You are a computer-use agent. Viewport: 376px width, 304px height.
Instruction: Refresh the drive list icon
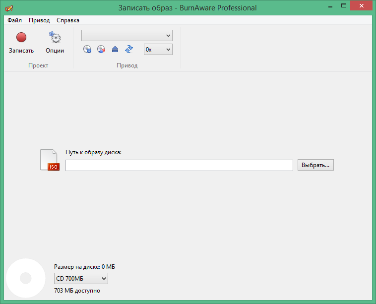pyautogui.click(x=129, y=49)
